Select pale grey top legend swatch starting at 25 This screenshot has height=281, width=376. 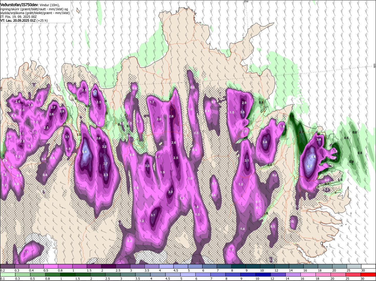click(x=354, y=266)
